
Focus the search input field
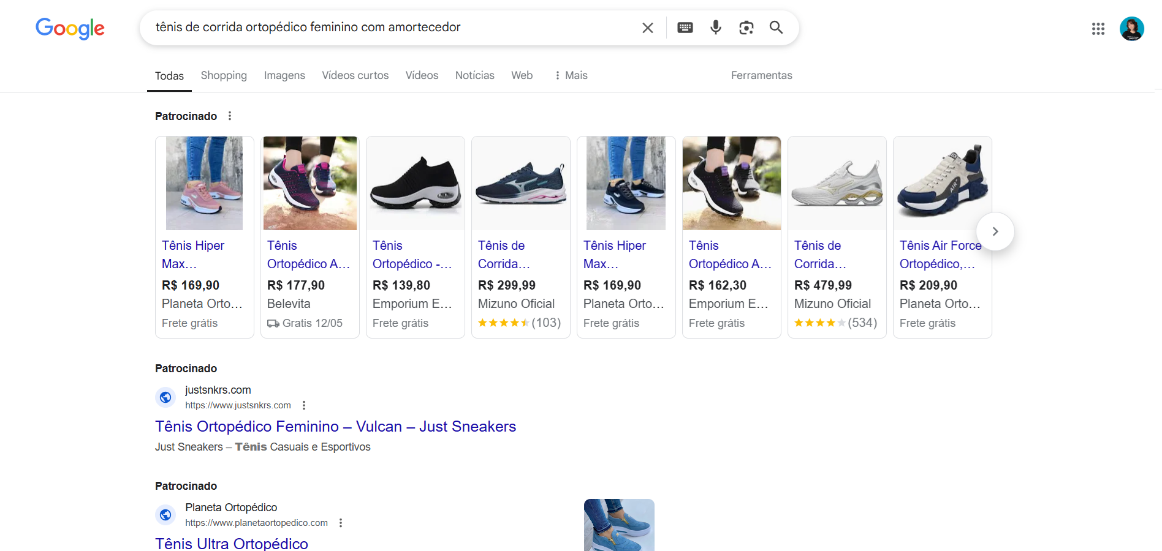(x=392, y=28)
